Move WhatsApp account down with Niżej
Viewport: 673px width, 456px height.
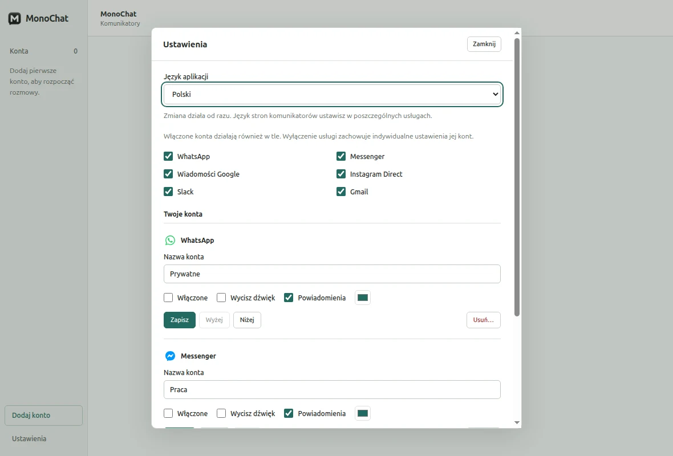click(x=247, y=320)
